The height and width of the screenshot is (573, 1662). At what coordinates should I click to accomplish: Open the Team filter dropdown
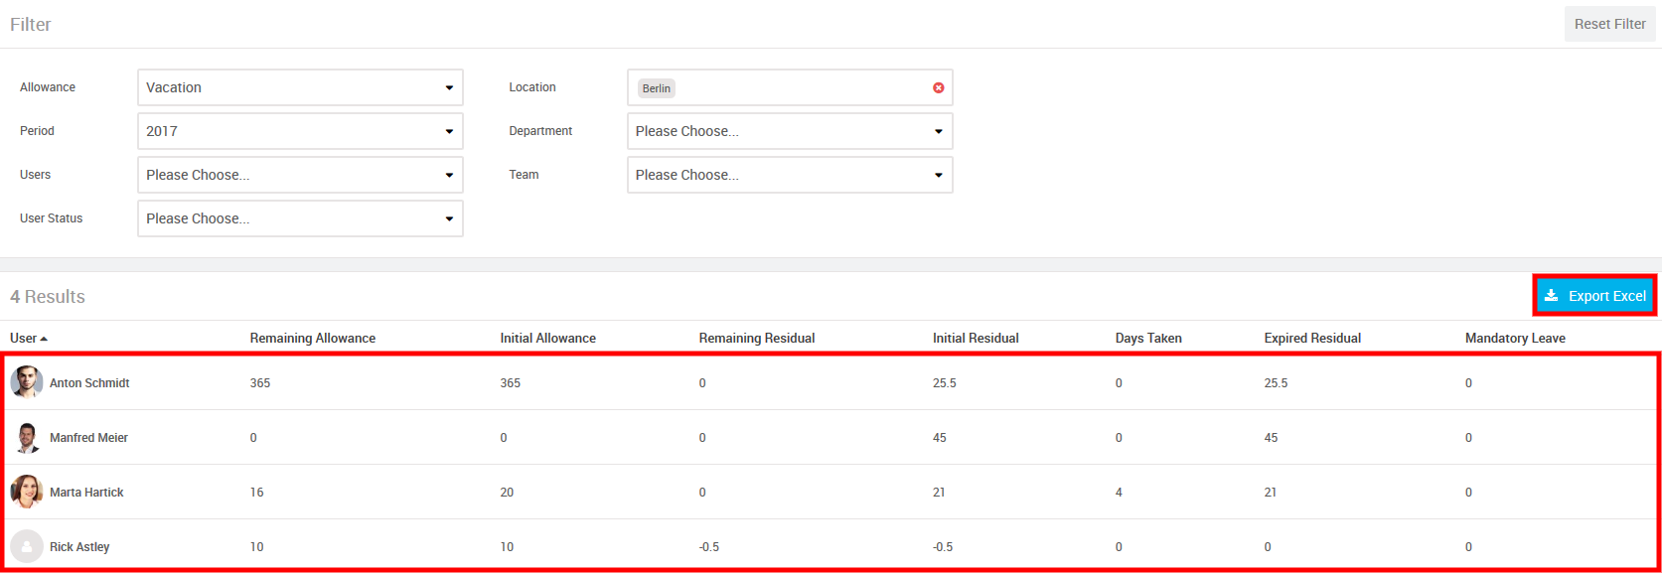pyautogui.click(x=790, y=175)
